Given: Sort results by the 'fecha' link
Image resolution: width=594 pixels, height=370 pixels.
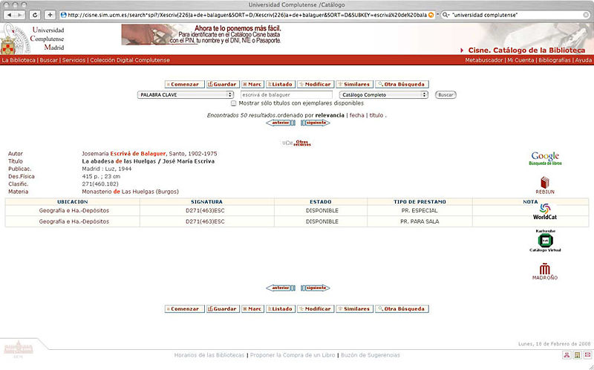Looking at the screenshot, I should pos(356,115).
